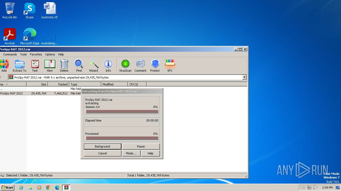
Task: Sort by Type column header
Action: [x=85, y=84]
